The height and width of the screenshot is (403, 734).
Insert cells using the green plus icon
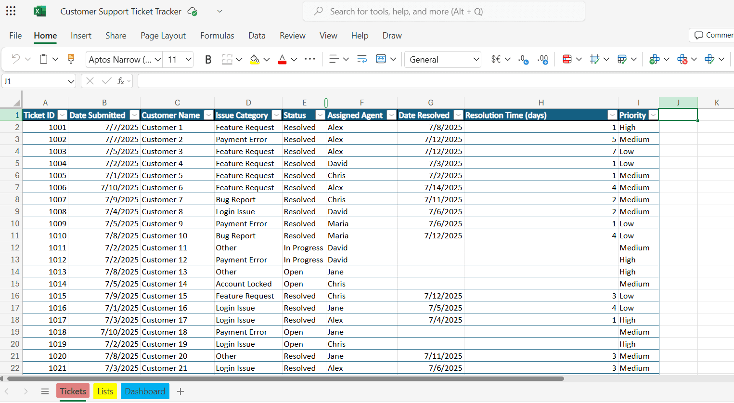(x=656, y=59)
